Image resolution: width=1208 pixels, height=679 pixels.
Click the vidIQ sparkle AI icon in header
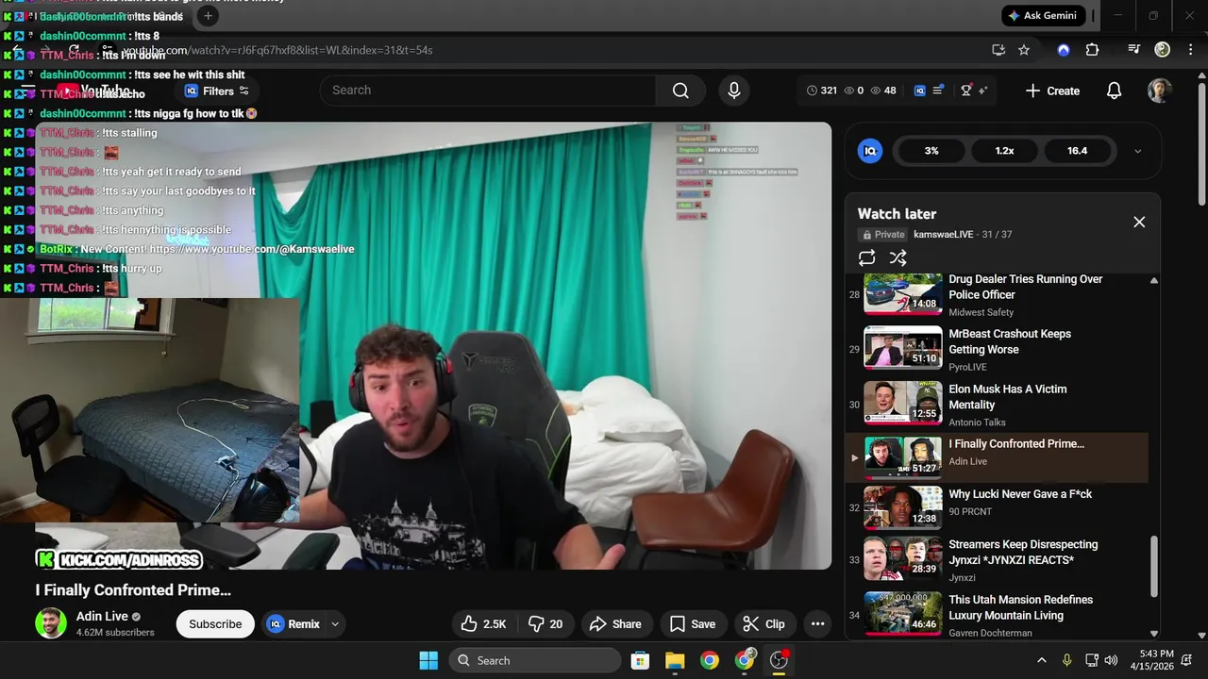[982, 91]
